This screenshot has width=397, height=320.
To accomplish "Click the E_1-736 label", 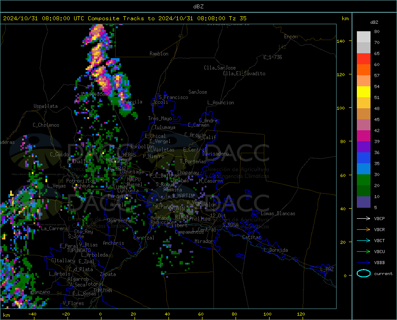I will tap(273, 57).
